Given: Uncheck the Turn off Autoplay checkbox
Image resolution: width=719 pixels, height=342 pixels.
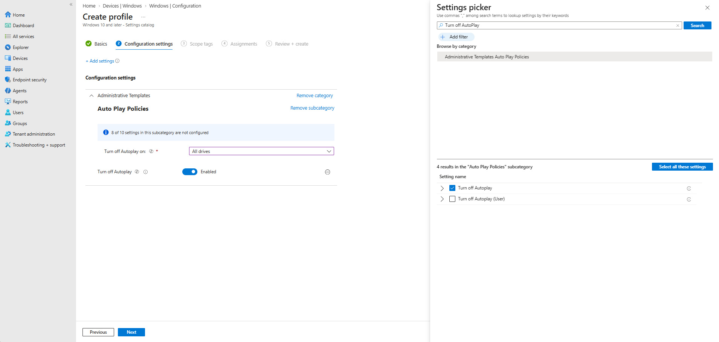Looking at the screenshot, I should [452, 188].
